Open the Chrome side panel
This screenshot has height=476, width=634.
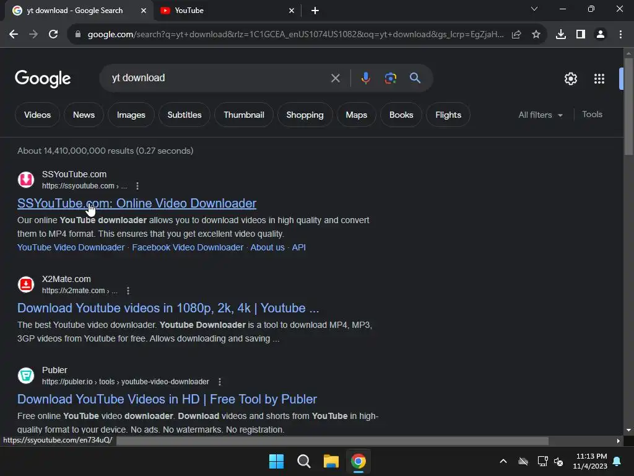point(581,35)
